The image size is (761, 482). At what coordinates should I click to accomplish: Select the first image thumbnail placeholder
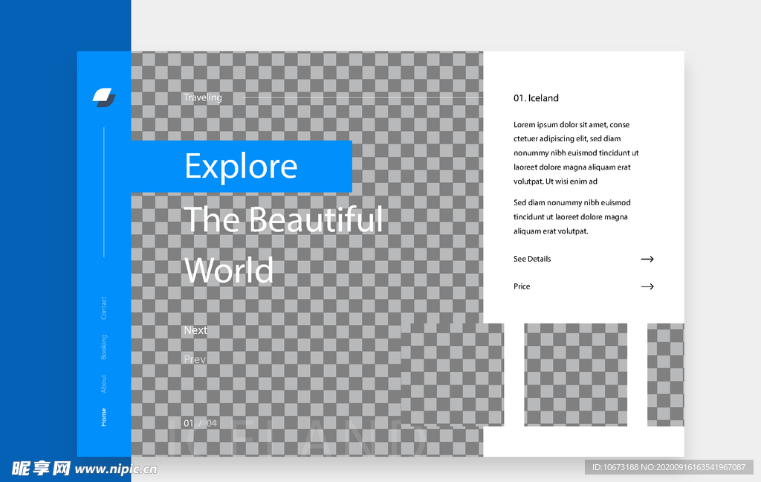click(x=452, y=374)
